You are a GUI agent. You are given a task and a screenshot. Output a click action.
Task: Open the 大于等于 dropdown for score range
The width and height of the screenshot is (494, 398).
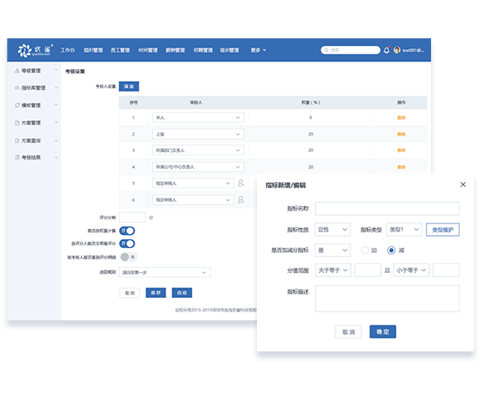click(333, 270)
